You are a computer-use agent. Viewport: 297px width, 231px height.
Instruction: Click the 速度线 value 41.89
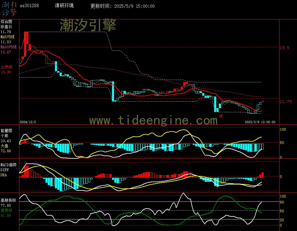[x=6, y=216]
